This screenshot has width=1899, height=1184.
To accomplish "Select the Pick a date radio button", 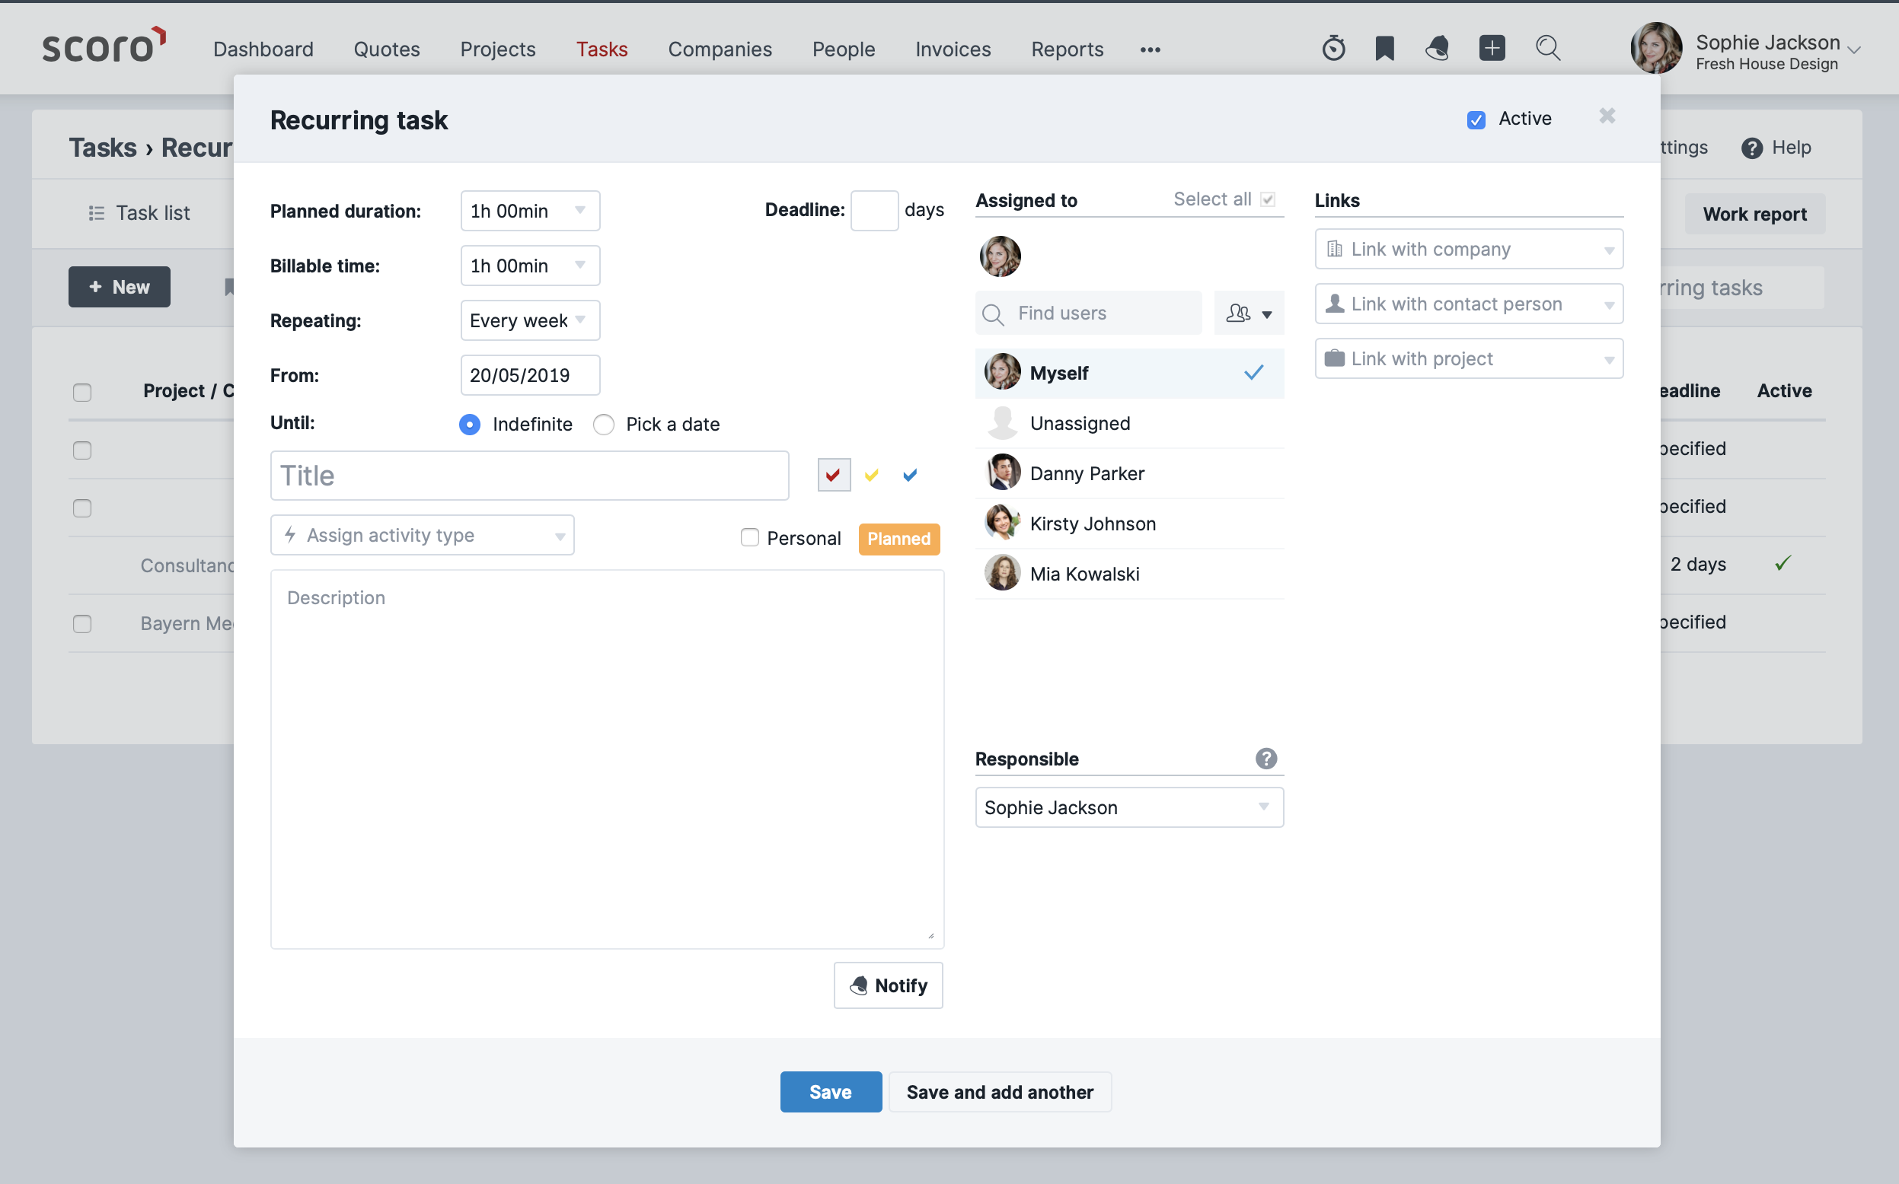I will [603, 424].
